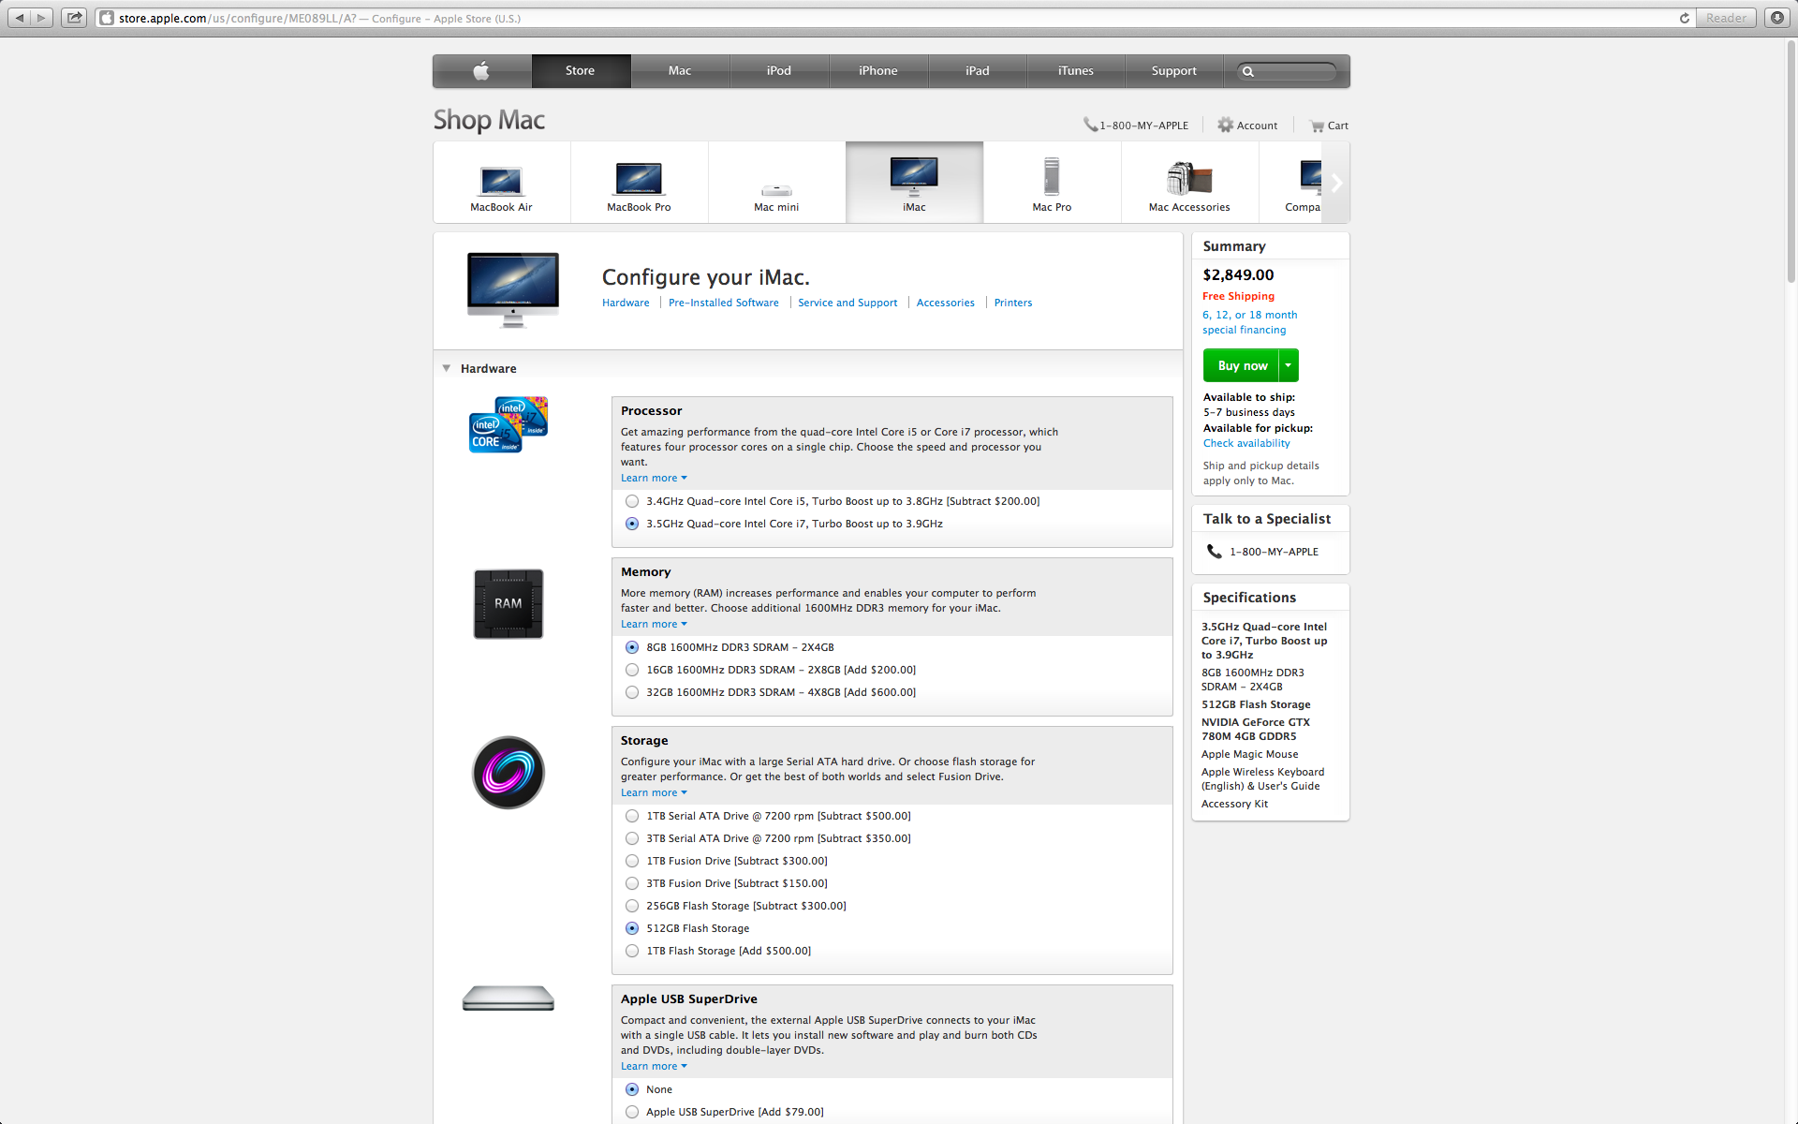Select the iMac product icon
Image resolution: width=1798 pixels, height=1124 pixels.
click(x=914, y=176)
